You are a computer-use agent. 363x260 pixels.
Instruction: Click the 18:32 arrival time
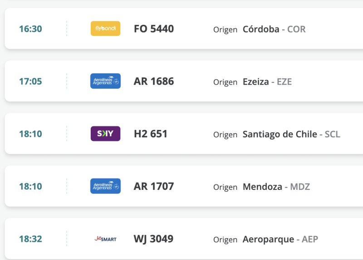point(30,239)
